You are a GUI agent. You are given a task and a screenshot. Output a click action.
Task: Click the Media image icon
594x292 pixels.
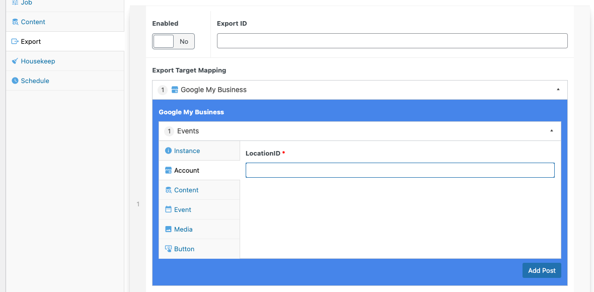168,229
